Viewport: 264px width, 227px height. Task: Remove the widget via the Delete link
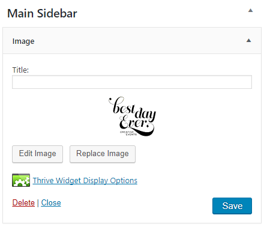point(23,203)
